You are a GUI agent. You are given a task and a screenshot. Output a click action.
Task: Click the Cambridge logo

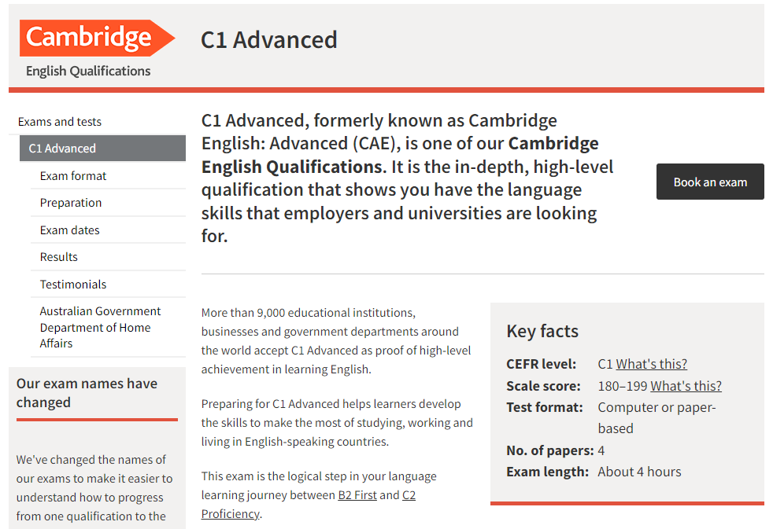97,38
